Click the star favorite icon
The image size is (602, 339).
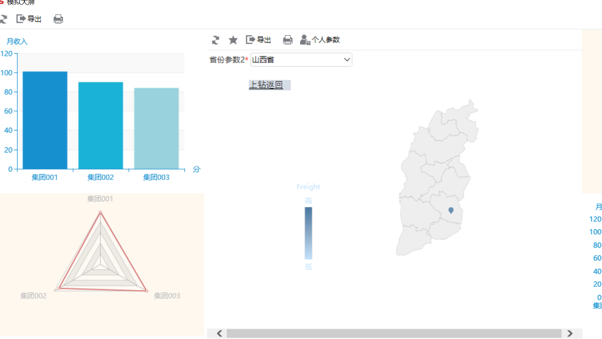click(233, 40)
